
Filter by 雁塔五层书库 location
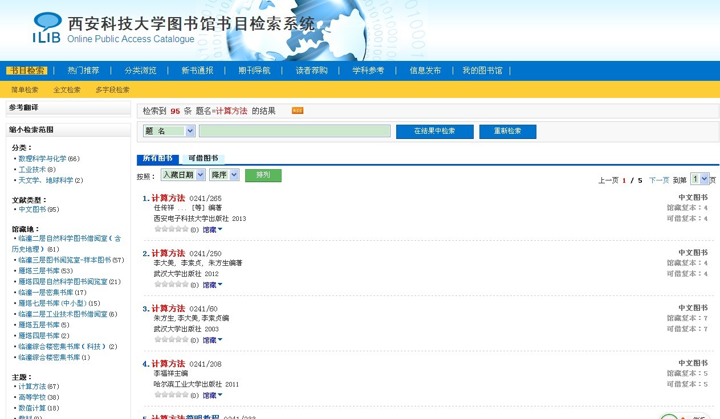point(39,325)
